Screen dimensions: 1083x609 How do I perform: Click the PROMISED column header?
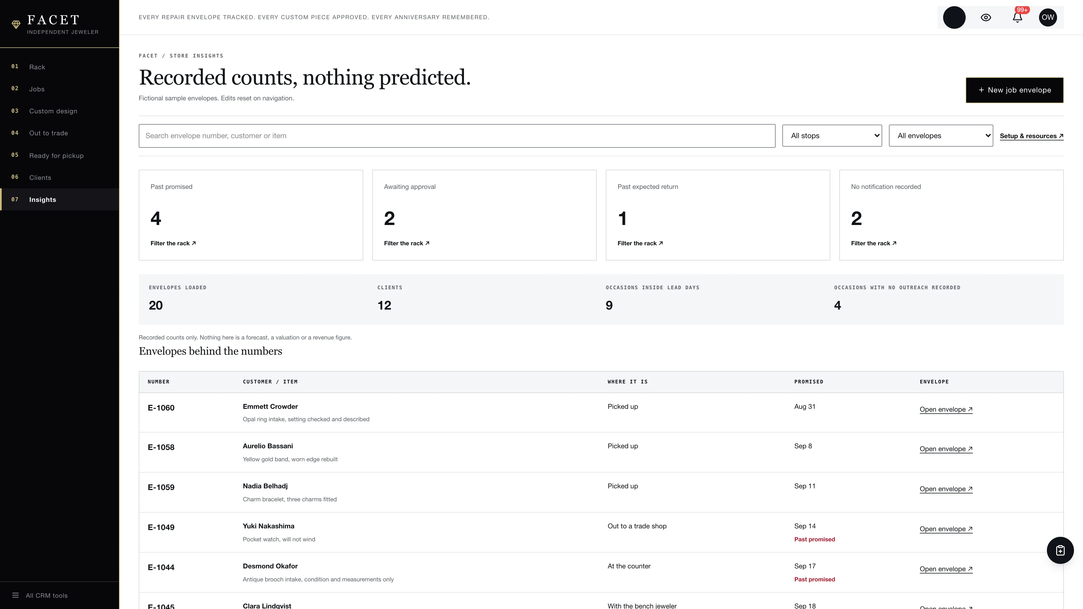click(x=809, y=382)
